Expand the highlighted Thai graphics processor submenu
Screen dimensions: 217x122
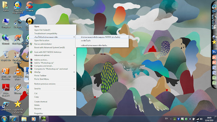pyautogui.click(x=53, y=37)
